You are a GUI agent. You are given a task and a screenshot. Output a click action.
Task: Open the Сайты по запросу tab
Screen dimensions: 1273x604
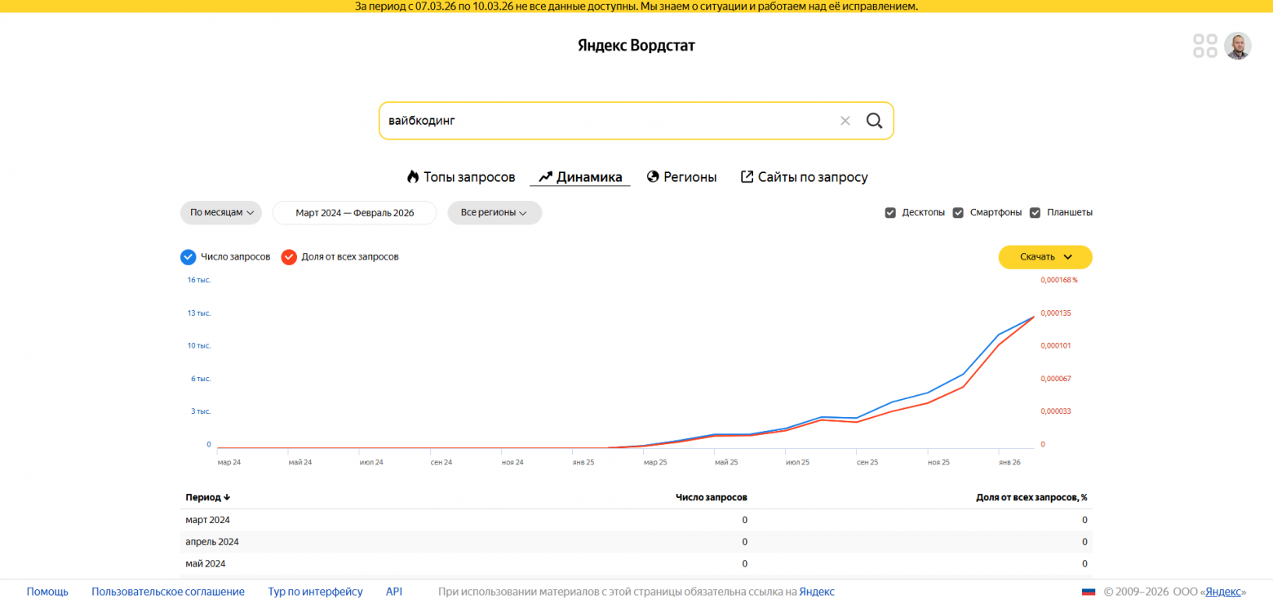(804, 177)
